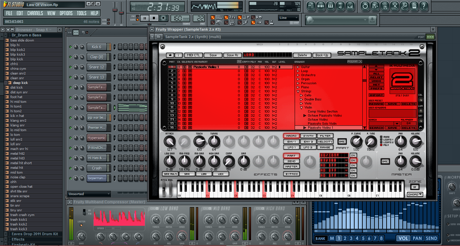Open the project info document icon
The width and height of the screenshot is (460, 246).
tap(414, 6)
